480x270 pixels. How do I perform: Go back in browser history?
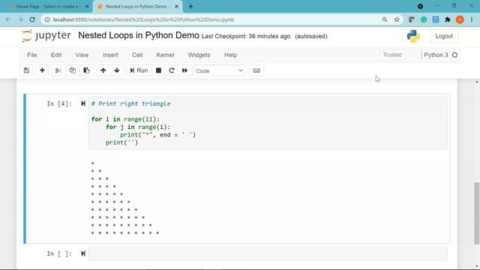8,19
